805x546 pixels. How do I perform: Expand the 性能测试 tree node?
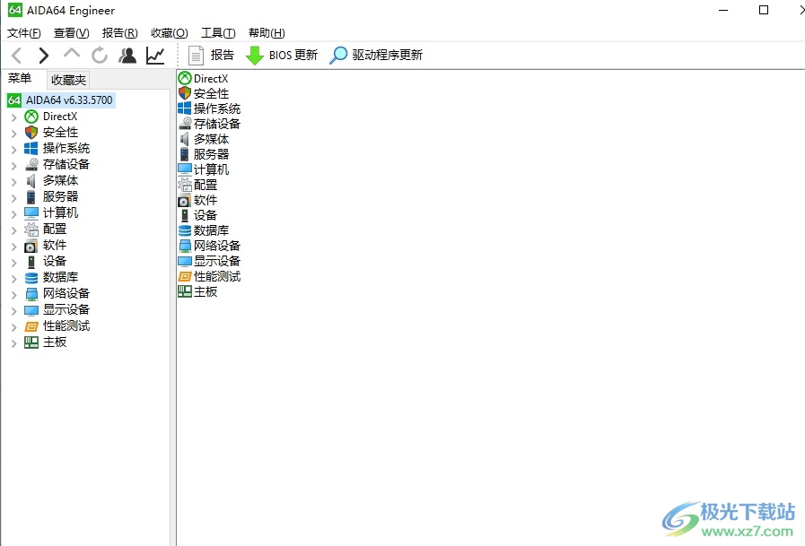[13, 327]
